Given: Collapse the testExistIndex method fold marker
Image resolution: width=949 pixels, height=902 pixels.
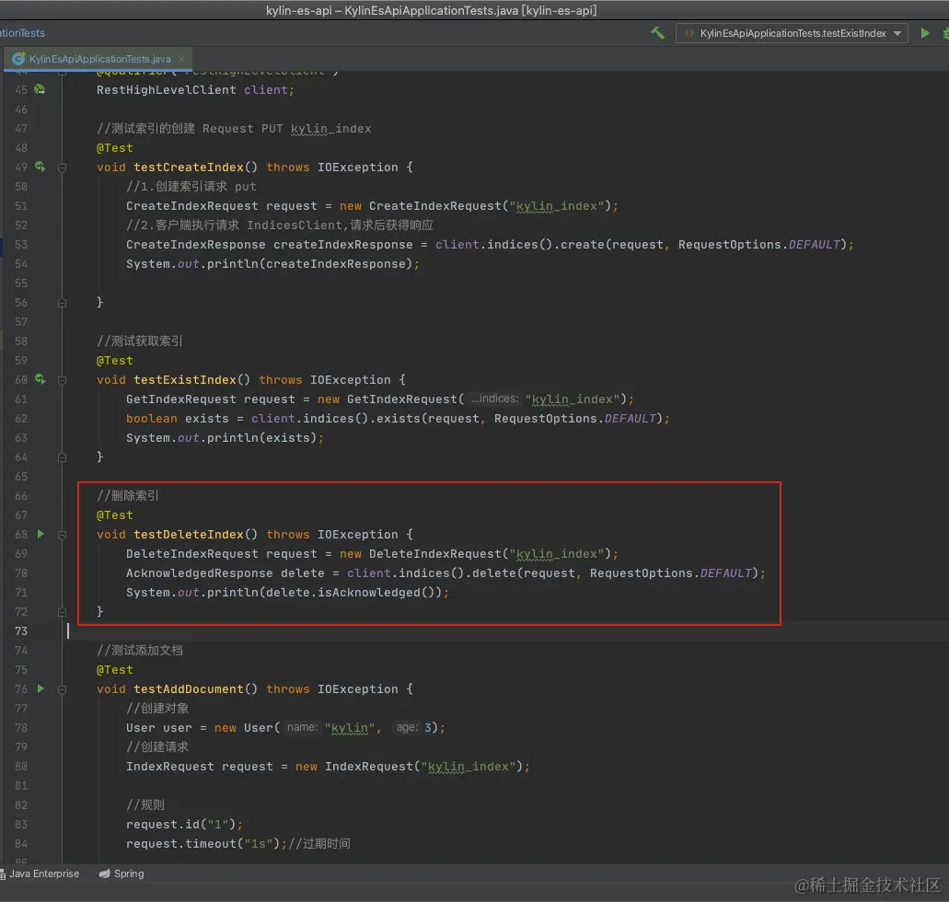Looking at the screenshot, I should click(63, 380).
